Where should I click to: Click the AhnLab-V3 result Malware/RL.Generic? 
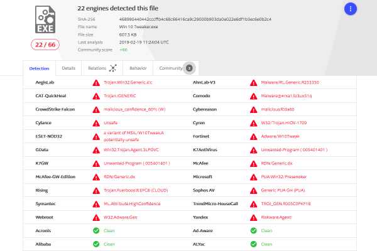click(x=290, y=82)
